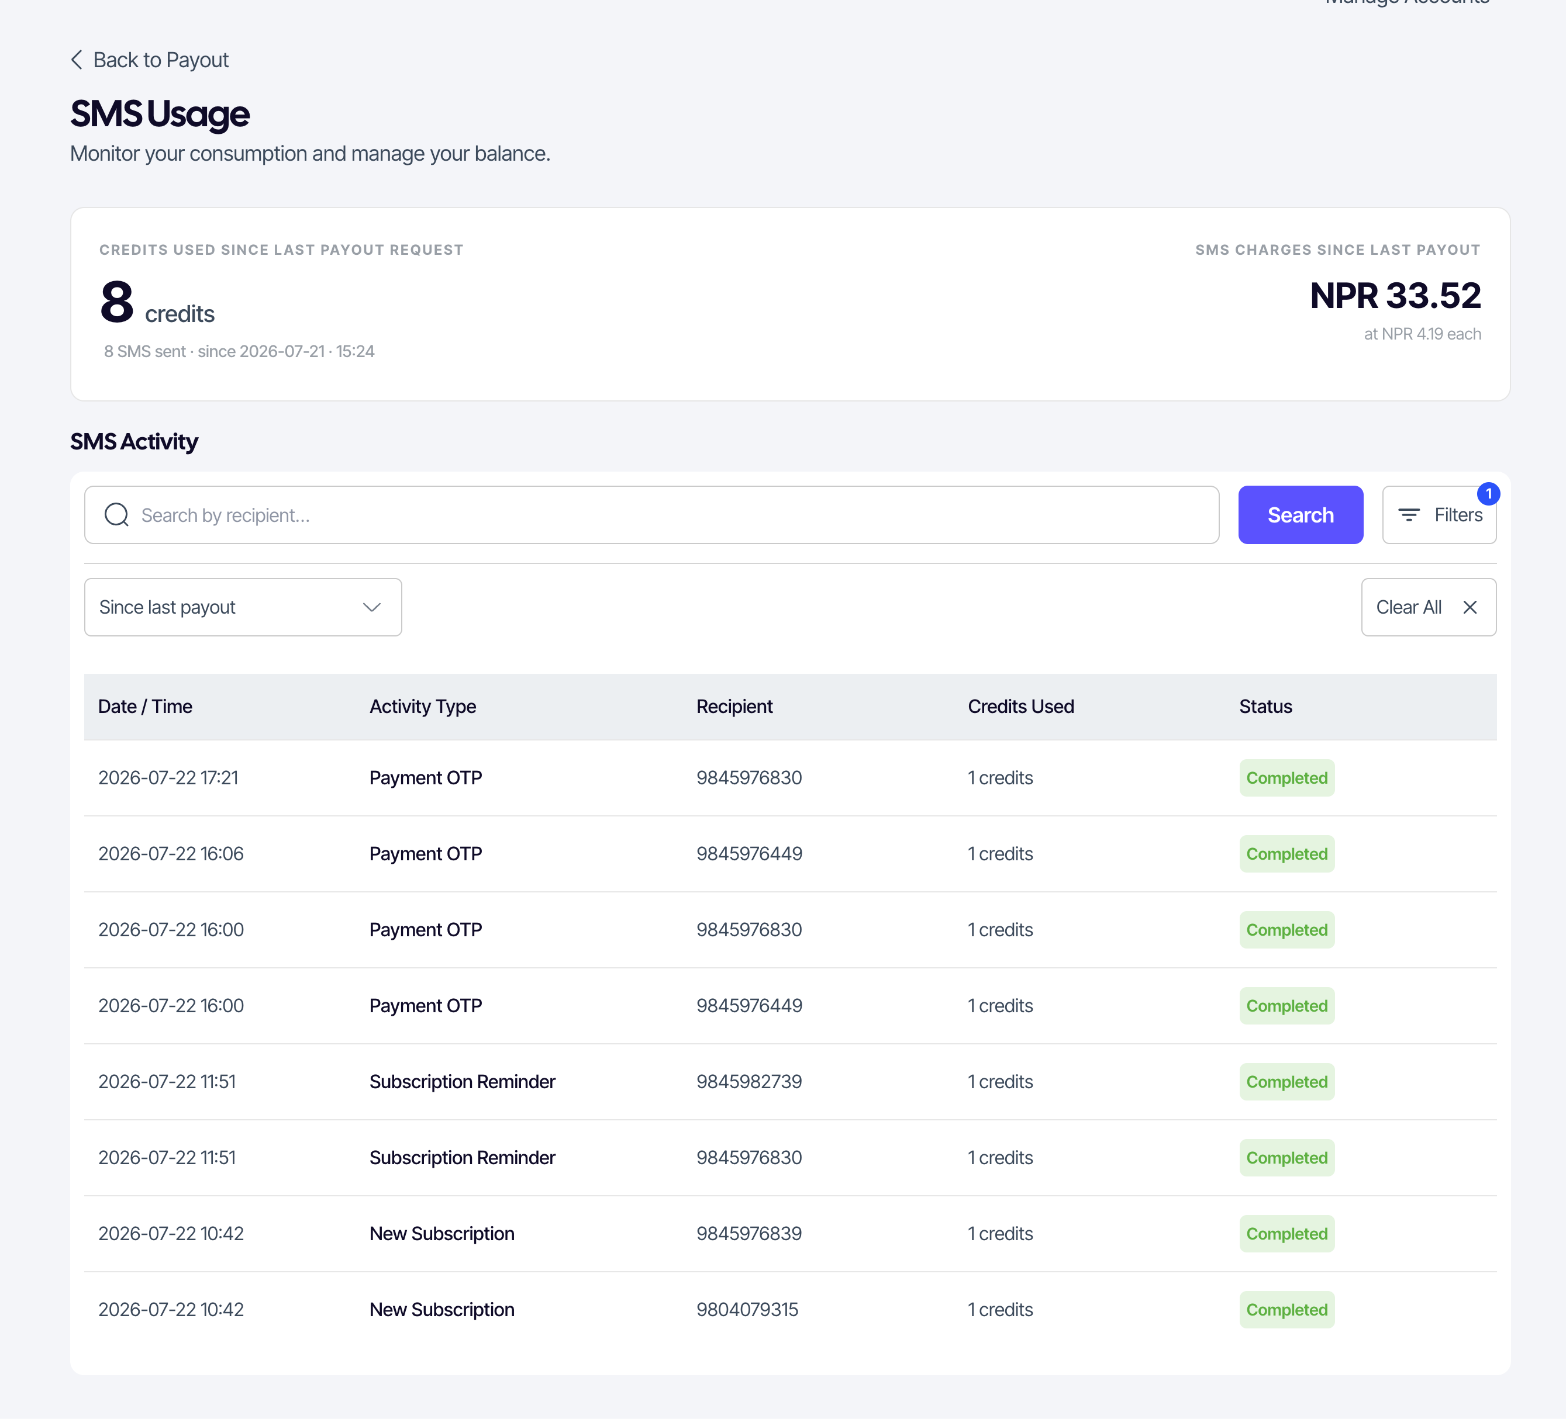Click the 8 credits figure
This screenshot has width=1566, height=1419.
pyautogui.click(x=157, y=303)
